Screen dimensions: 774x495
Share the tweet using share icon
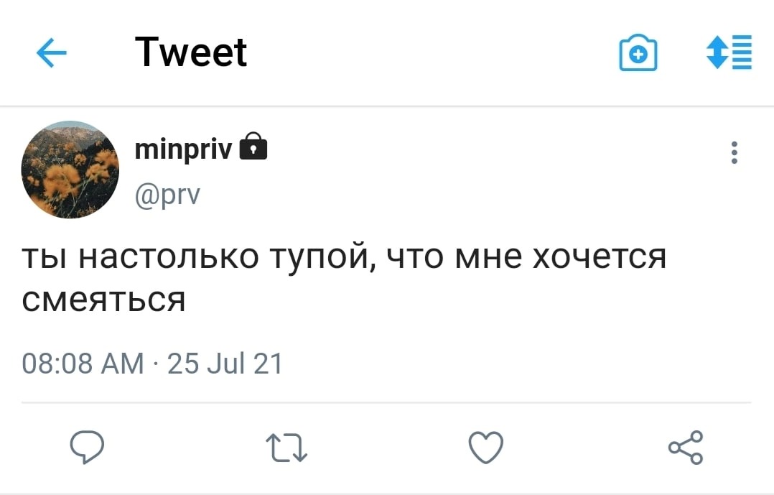click(x=685, y=448)
